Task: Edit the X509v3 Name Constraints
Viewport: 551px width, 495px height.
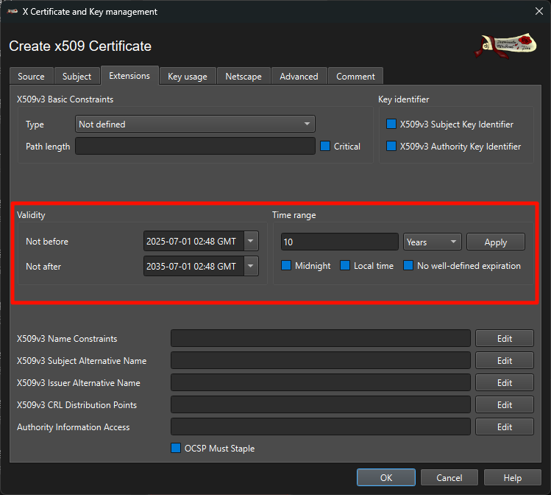Action: pos(504,338)
